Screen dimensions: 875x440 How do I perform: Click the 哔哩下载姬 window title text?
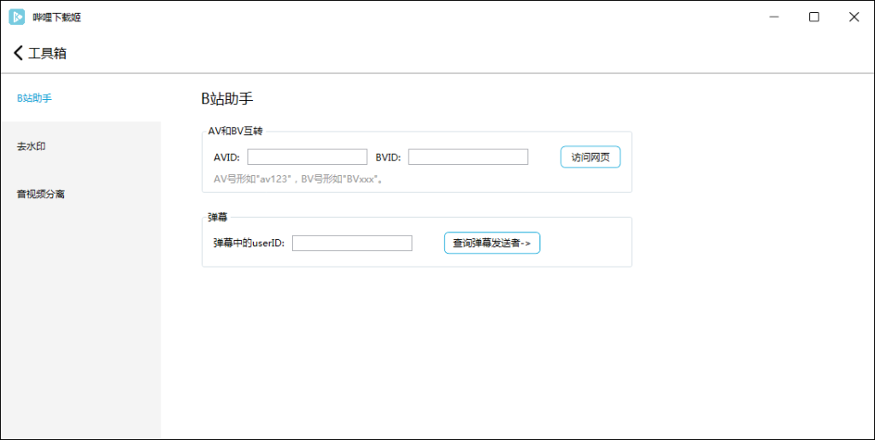click(57, 18)
